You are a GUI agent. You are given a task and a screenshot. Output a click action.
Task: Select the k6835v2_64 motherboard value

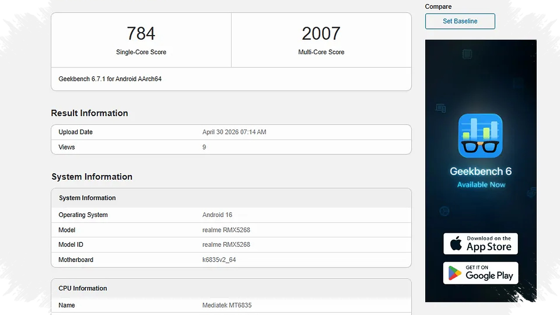219,260
